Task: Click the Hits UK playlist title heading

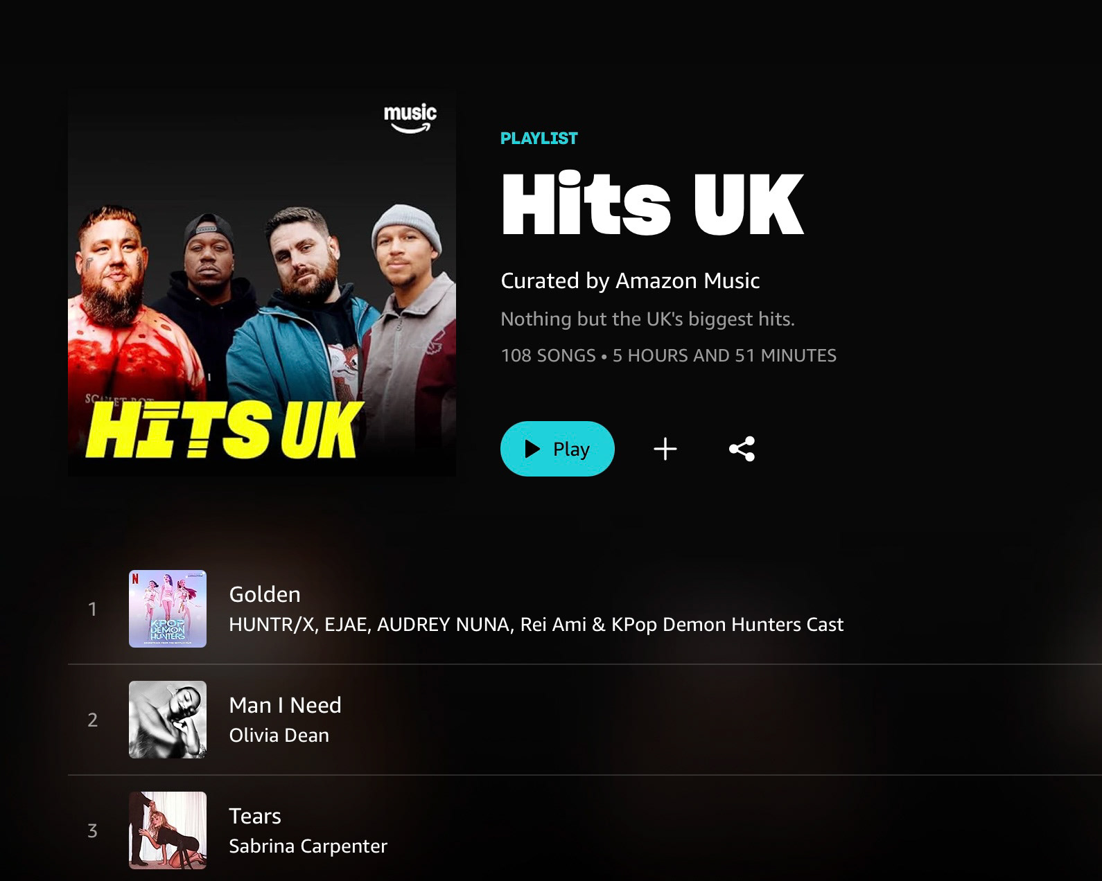Action: [x=652, y=204]
